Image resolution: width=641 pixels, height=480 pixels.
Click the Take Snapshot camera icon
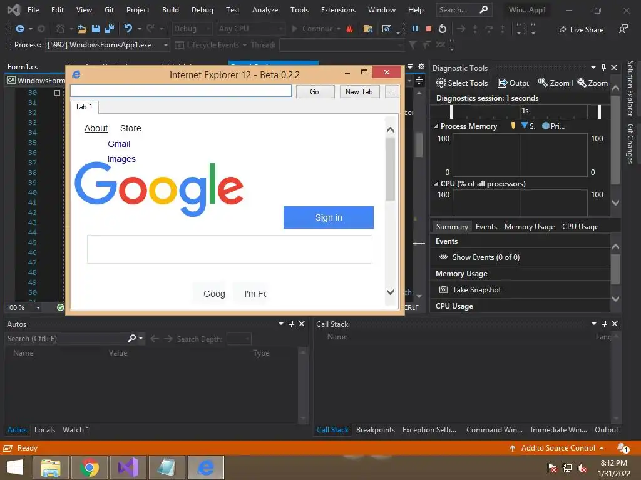[x=443, y=290]
